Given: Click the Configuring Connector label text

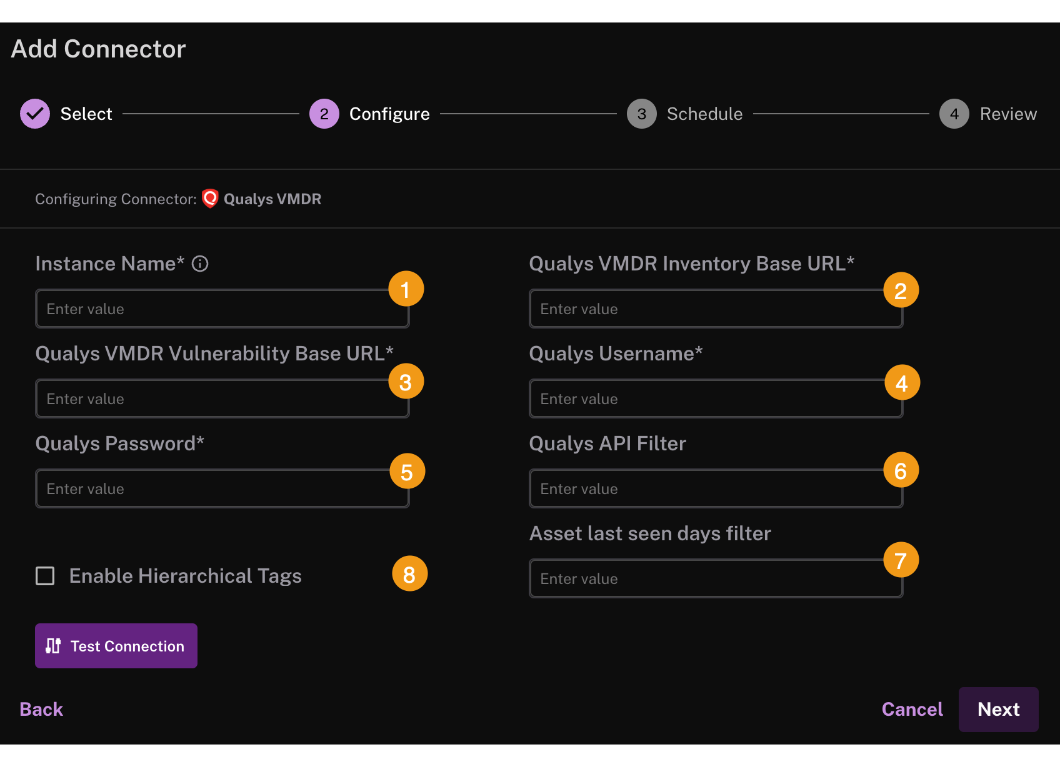Looking at the screenshot, I should 116,199.
